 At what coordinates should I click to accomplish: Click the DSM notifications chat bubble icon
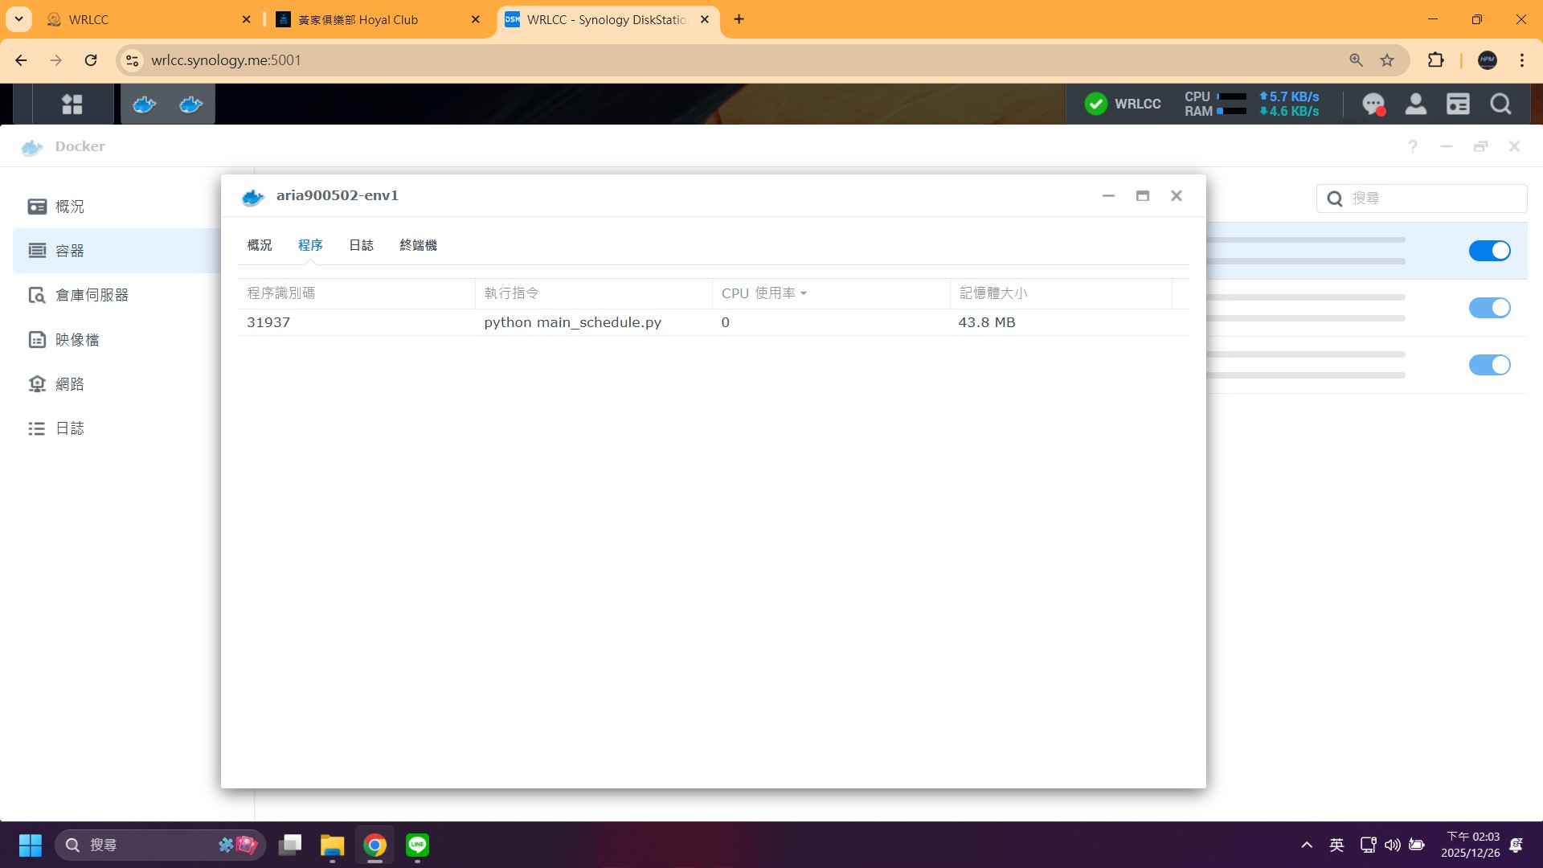[x=1373, y=104]
